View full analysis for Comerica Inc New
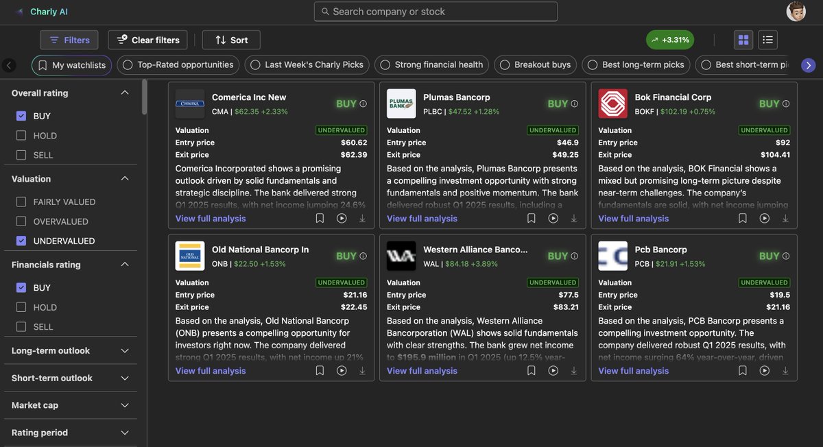 211,219
